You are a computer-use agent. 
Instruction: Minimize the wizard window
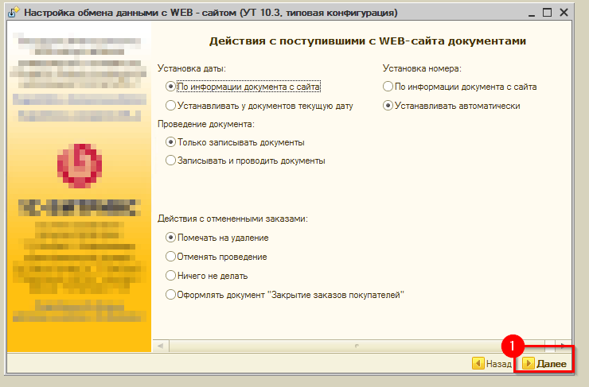click(x=529, y=14)
